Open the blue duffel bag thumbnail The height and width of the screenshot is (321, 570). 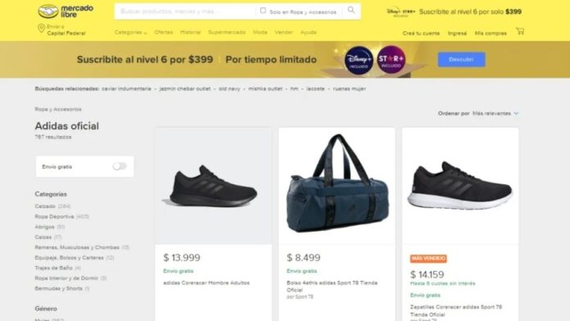[337, 186]
